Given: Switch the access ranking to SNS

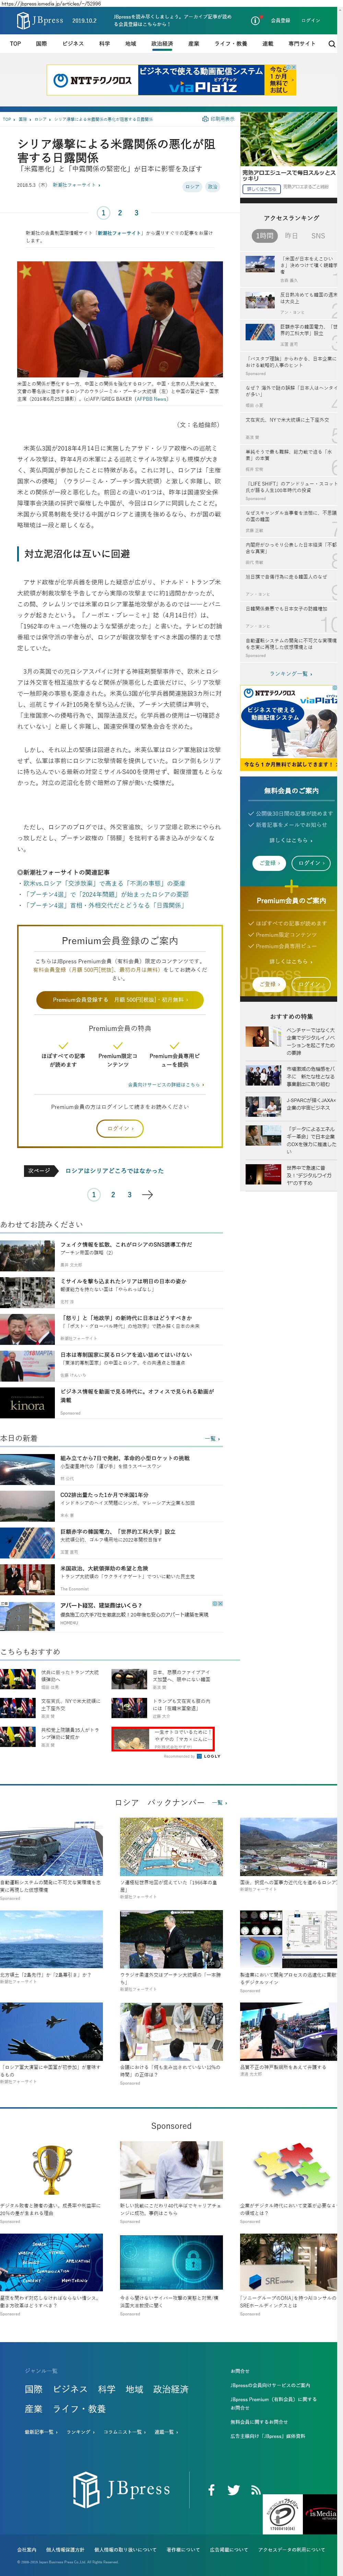Looking at the screenshot, I should (318, 236).
